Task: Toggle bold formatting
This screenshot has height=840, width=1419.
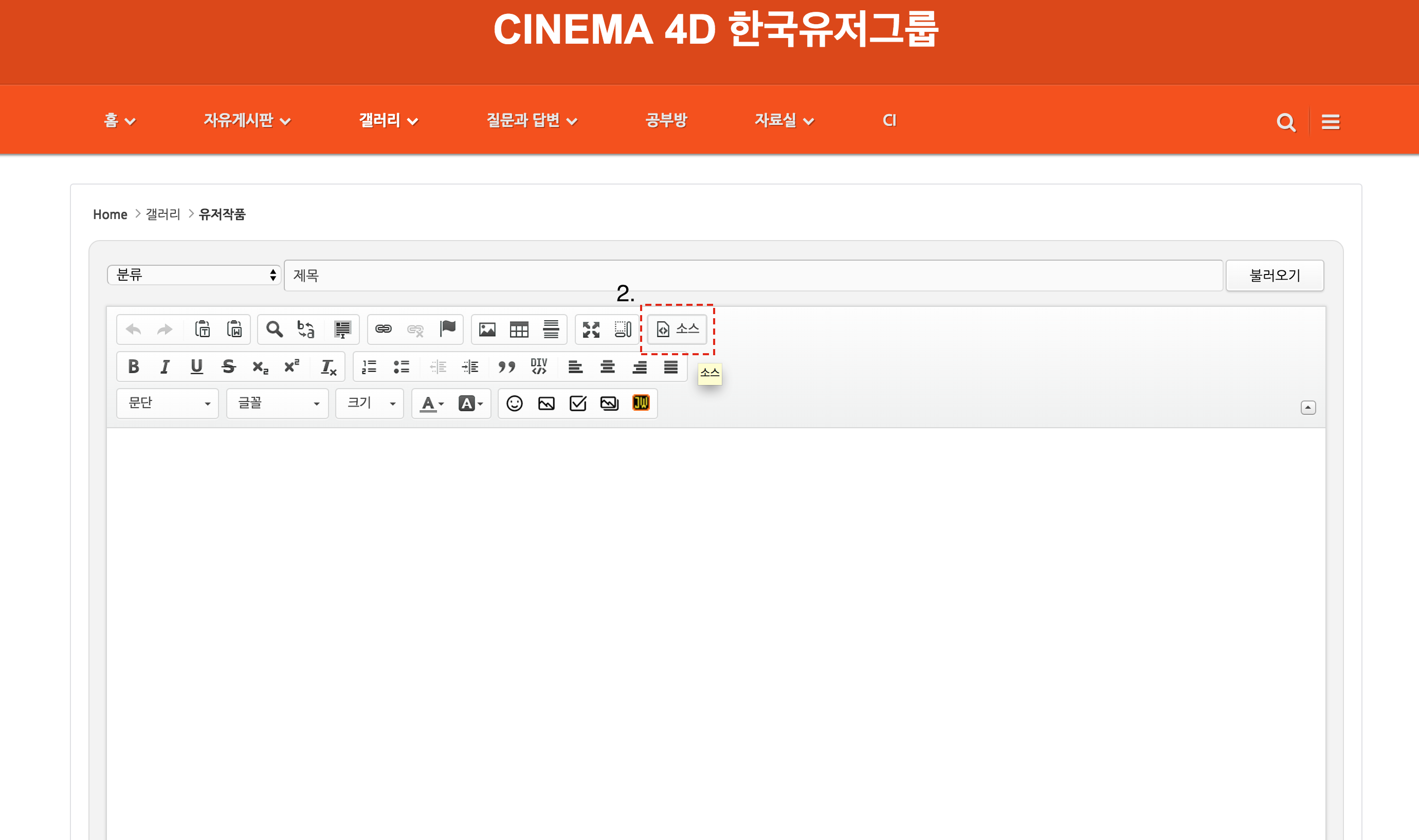Action: (134, 367)
